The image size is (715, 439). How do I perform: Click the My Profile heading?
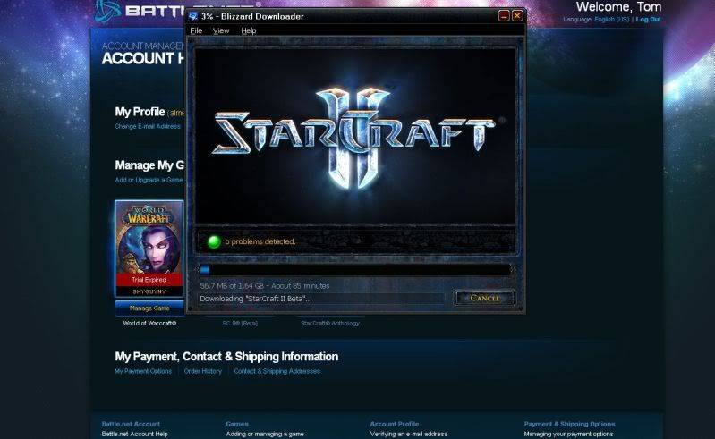[140, 112]
